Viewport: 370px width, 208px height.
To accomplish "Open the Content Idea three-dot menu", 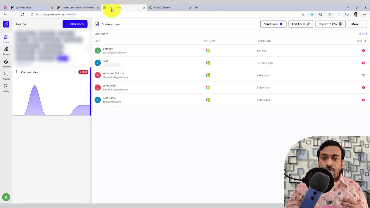I will pyautogui.click(x=16, y=72).
